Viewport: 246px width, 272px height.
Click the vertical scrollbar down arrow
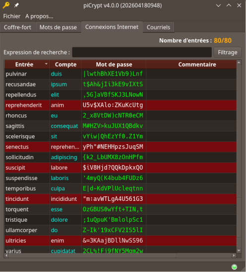point(239,251)
